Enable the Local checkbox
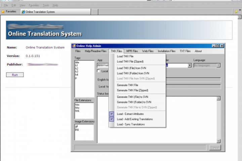 (x=98, y=71)
